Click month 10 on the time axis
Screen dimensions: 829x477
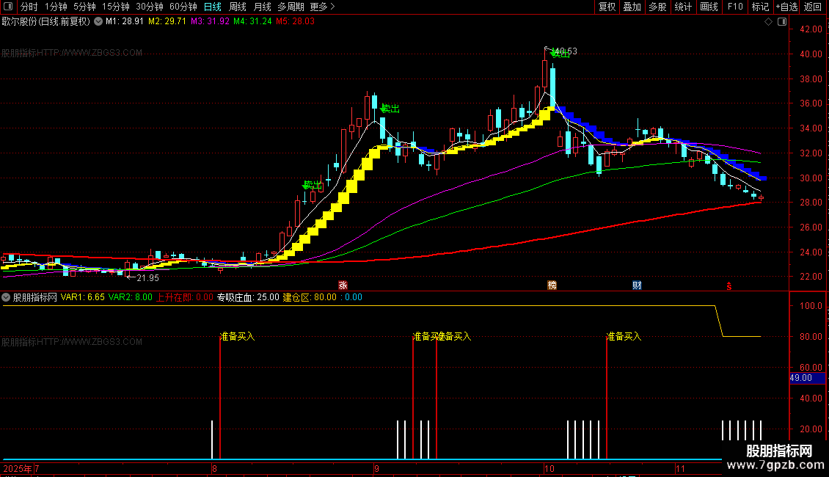(x=549, y=468)
